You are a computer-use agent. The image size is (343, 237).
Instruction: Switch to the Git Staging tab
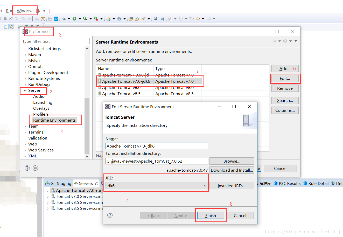click(58, 183)
